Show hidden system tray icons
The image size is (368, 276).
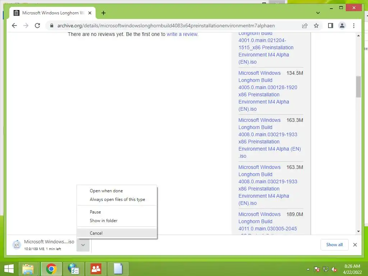[308, 270]
